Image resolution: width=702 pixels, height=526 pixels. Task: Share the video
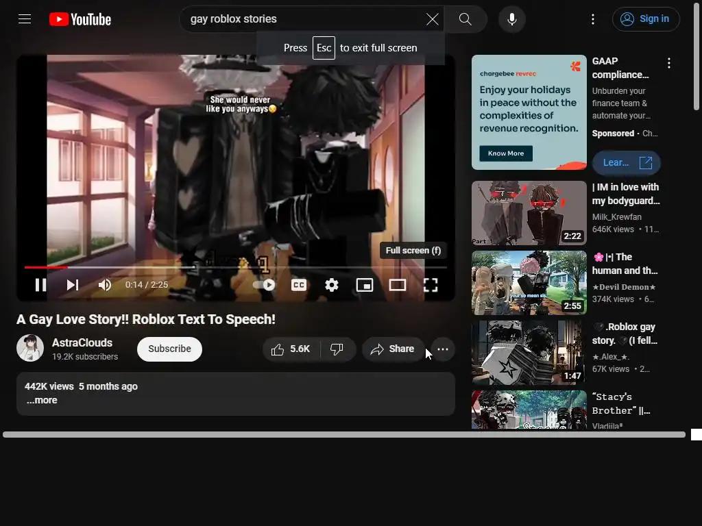[x=393, y=349]
